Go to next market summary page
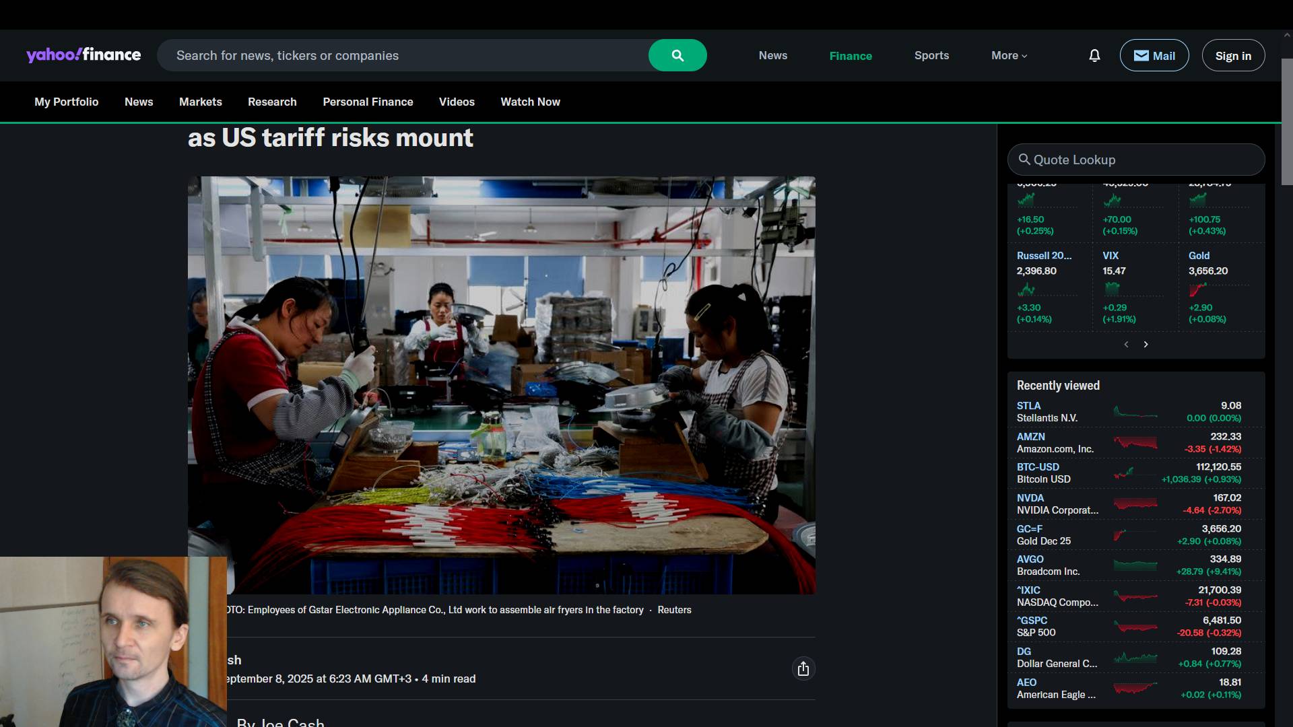The width and height of the screenshot is (1293, 727). pyautogui.click(x=1146, y=344)
